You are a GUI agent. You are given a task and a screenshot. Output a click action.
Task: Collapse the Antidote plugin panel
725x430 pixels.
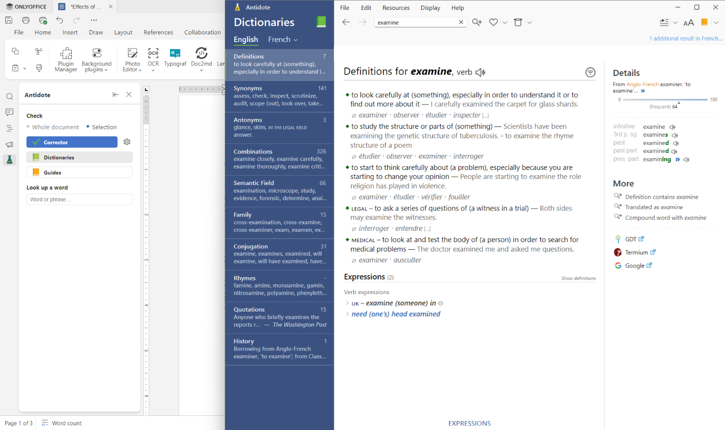coord(115,94)
